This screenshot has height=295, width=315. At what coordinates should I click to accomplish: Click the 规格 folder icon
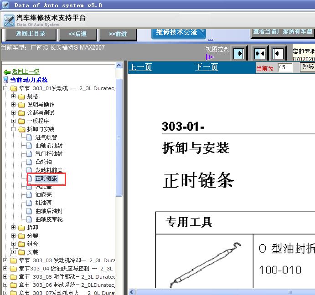[21, 97]
